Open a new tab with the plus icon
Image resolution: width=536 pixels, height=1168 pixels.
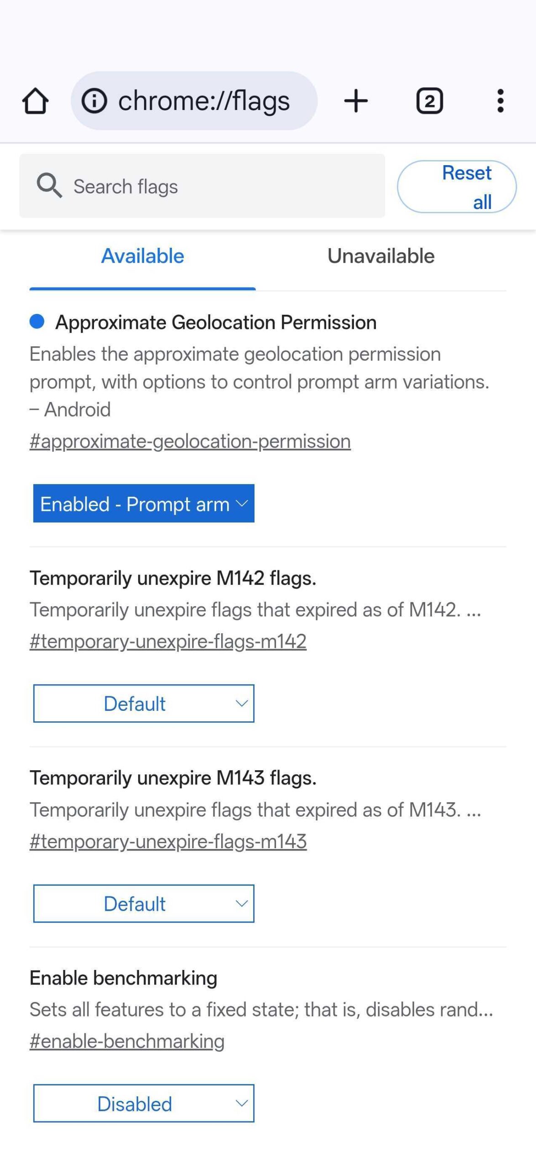355,100
